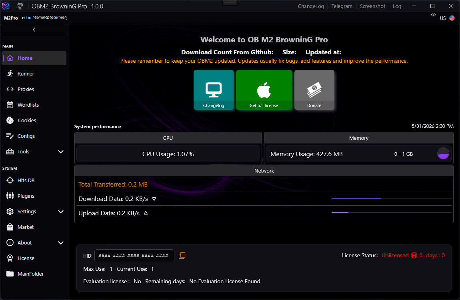Collapse the sidebar with the back arrow
Image resolution: width=460 pixels, height=300 pixels.
click(34, 30)
